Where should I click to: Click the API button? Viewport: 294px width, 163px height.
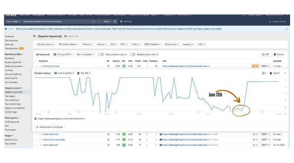click(266, 54)
